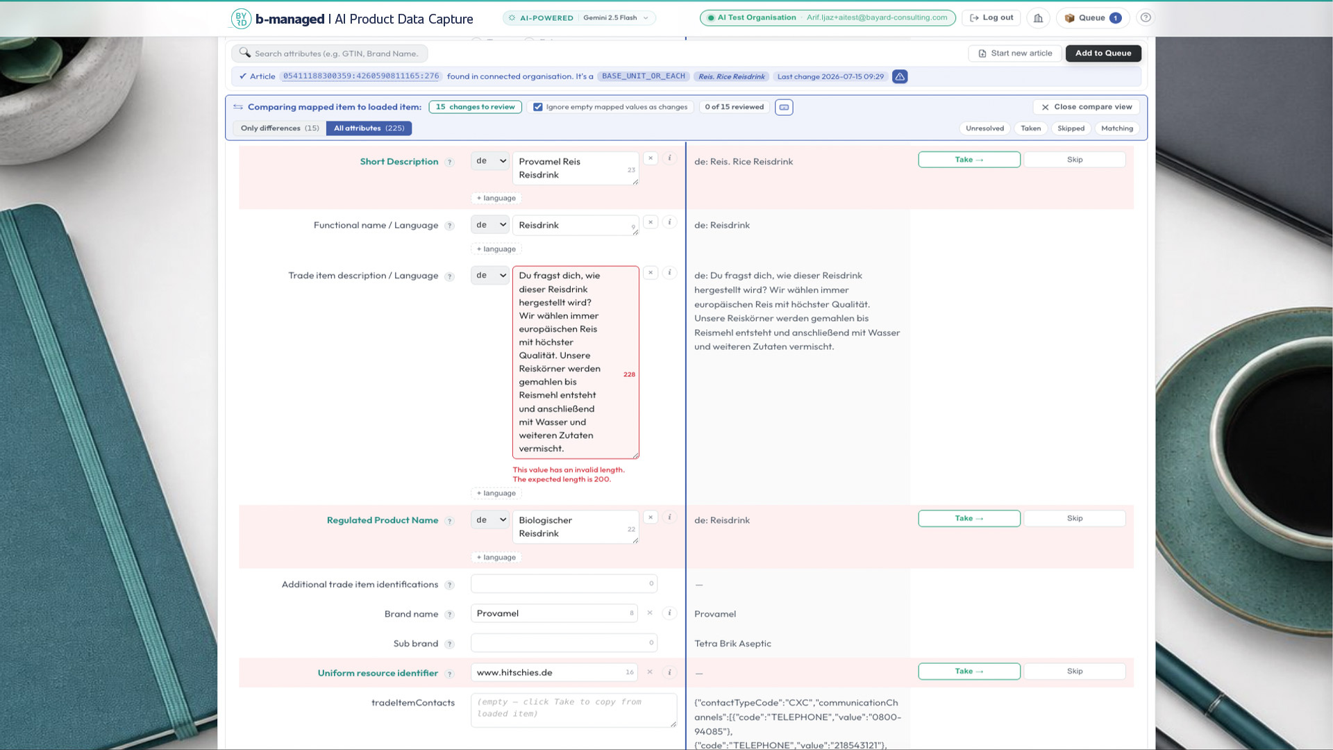Open language dropdown for Trade item description
This screenshot has width=1333, height=750.
490,276
